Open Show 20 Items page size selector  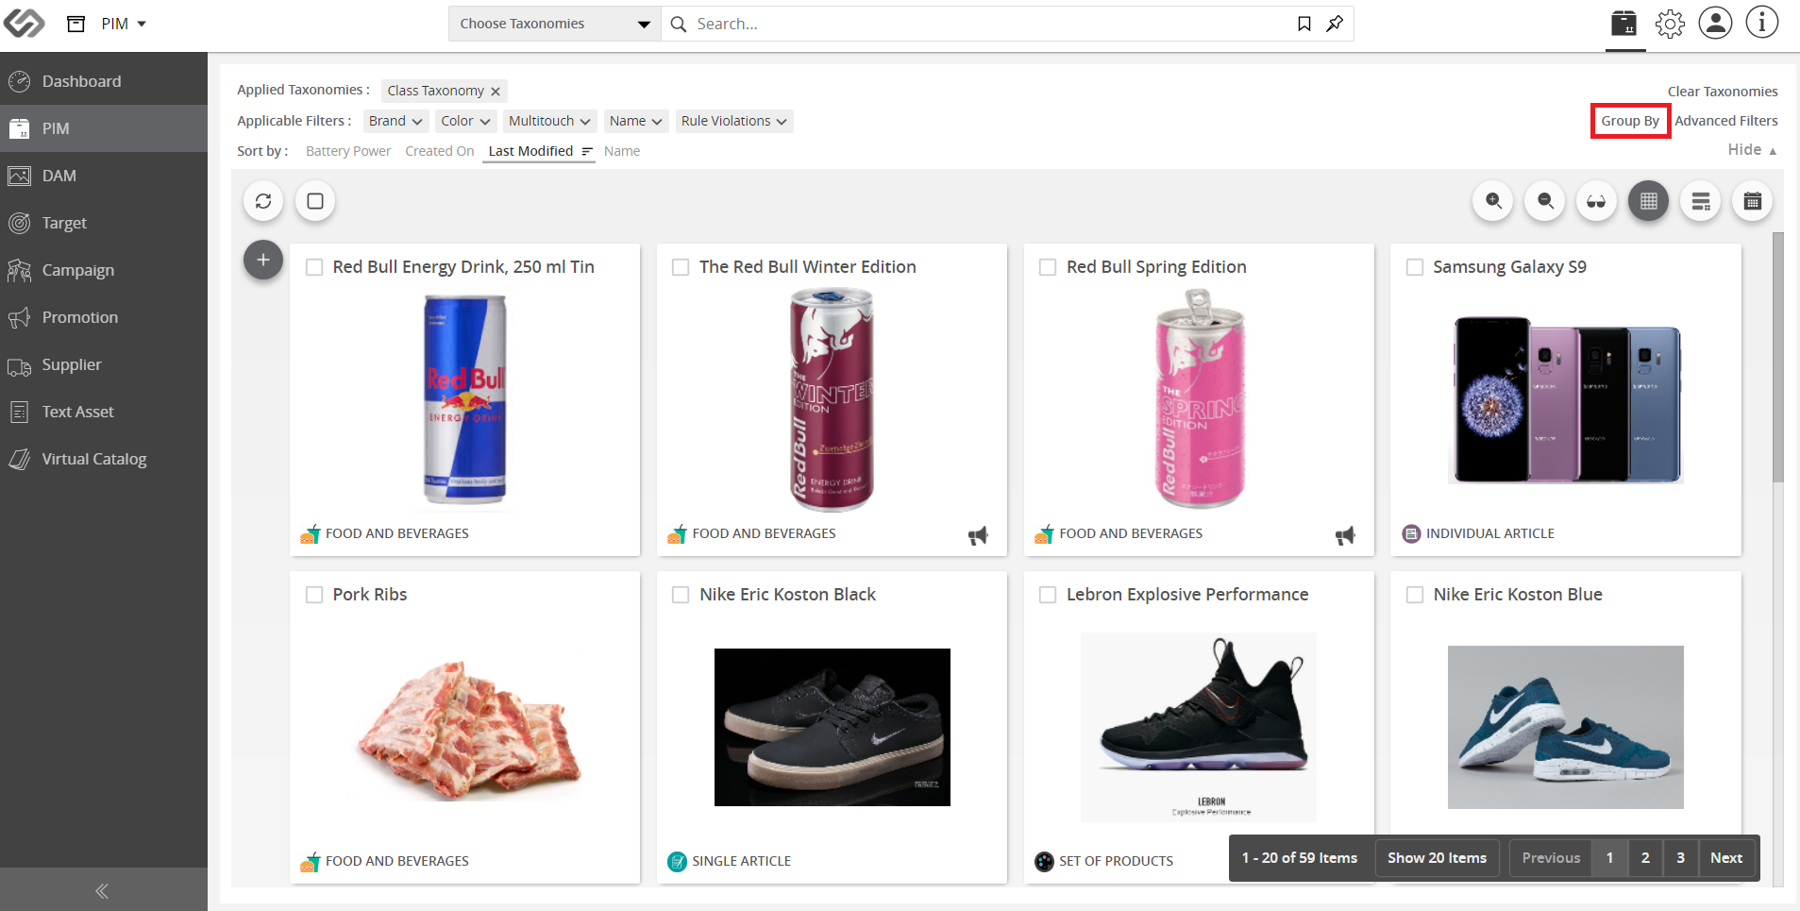[1437, 858]
